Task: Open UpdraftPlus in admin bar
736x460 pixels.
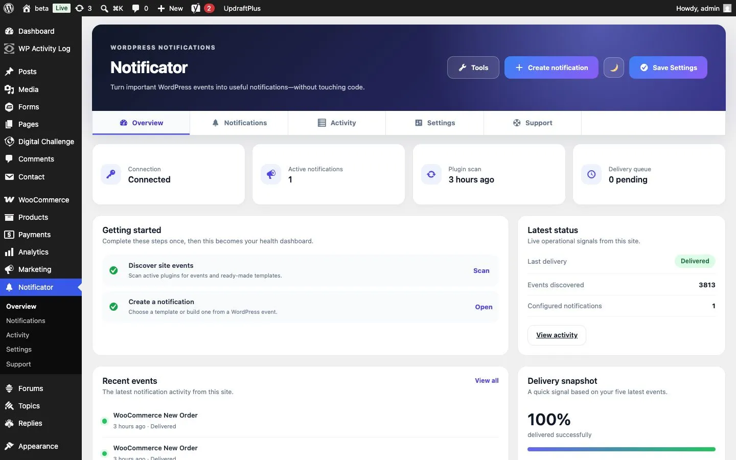Action: [242, 8]
